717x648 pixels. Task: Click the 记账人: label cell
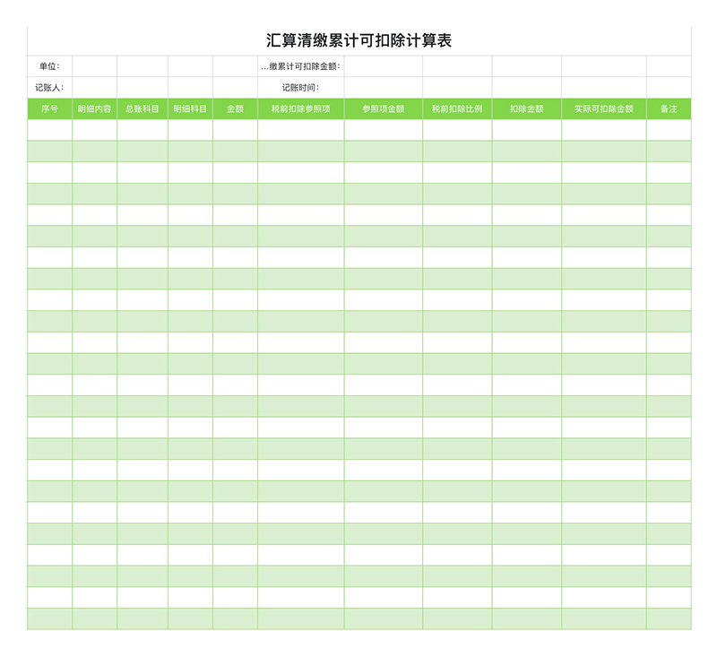pos(49,87)
